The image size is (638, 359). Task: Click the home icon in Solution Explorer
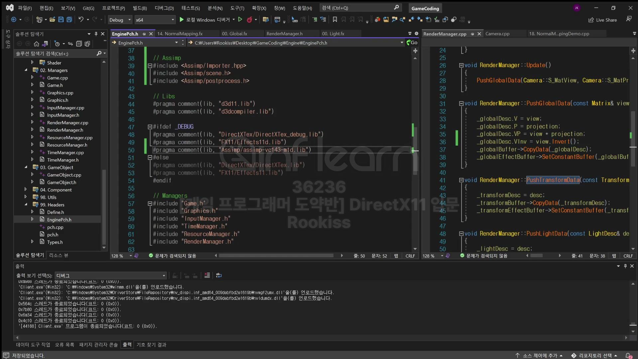point(37,44)
